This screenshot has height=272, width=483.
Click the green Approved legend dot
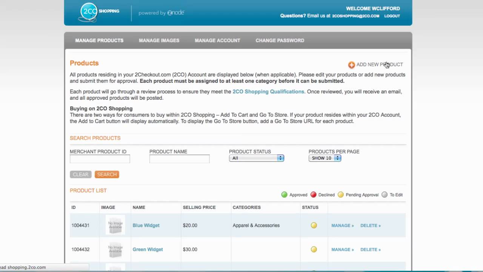coord(284,195)
